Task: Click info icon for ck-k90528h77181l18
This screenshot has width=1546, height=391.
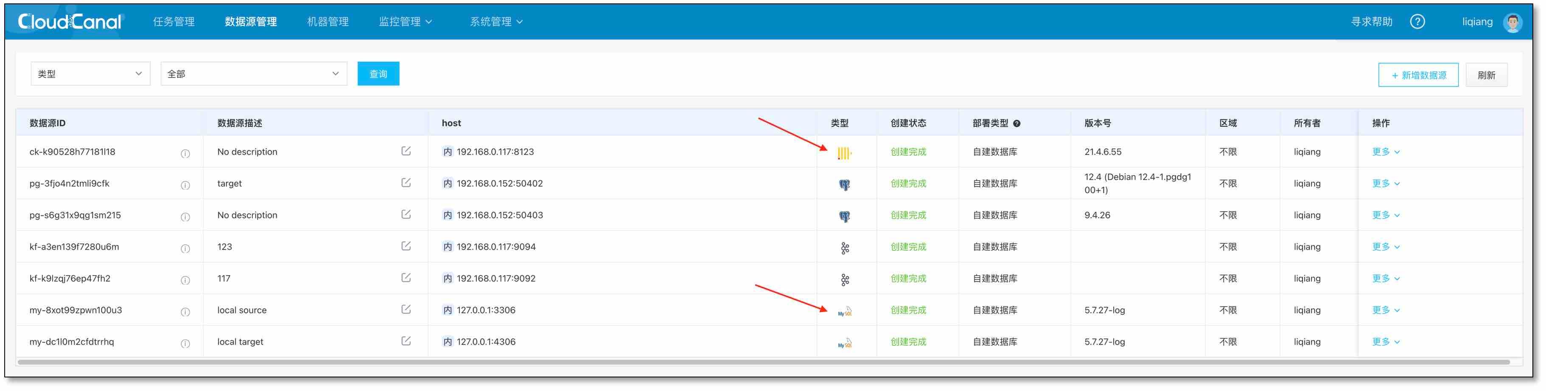Action: [185, 154]
